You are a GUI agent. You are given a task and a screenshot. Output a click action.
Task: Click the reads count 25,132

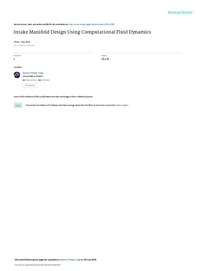tap(105, 59)
